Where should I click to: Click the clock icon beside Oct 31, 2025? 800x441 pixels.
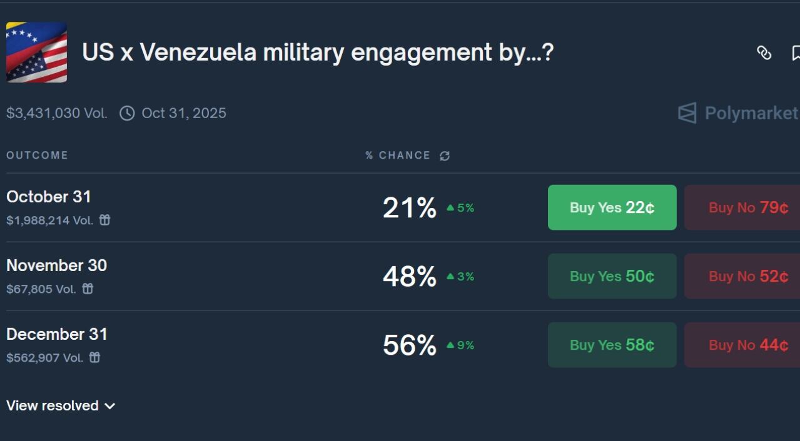click(x=128, y=112)
